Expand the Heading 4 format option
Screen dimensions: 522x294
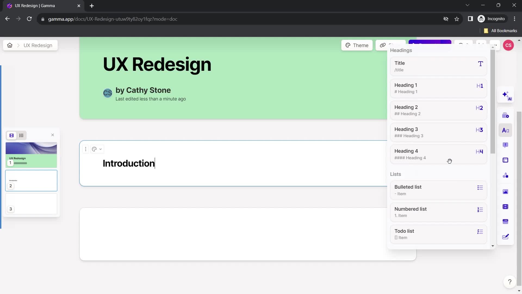(x=438, y=154)
